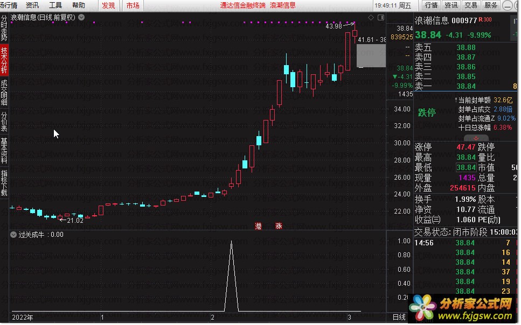Click the 14:56 trade tick row
The image size is (521, 325).
[466, 243]
